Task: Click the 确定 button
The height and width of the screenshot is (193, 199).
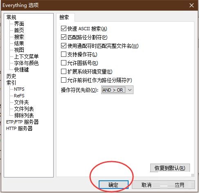Action: [x=113, y=185]
